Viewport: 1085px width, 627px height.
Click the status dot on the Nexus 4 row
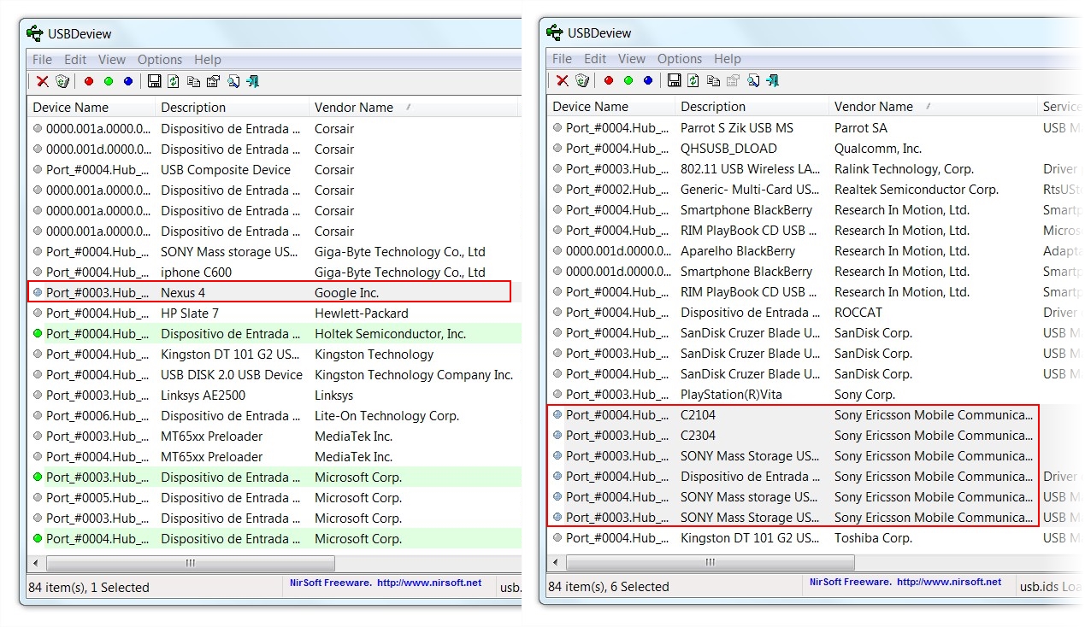click(38, 293)
